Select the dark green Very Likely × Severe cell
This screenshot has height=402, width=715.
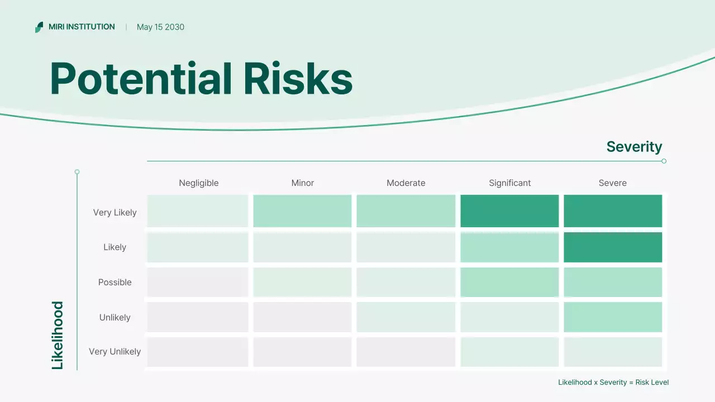coord(612,211)
